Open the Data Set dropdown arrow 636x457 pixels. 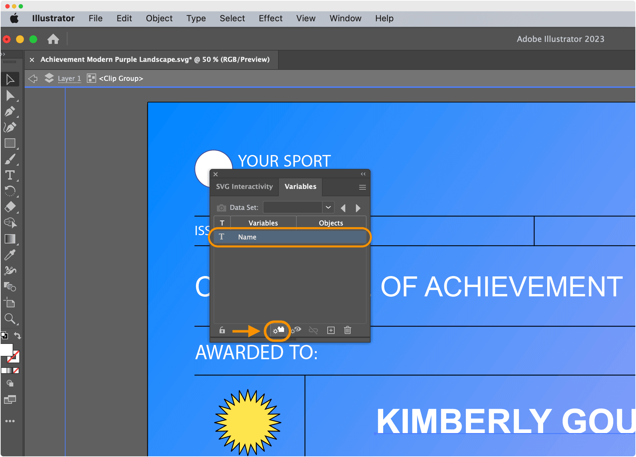[x=328, y=208]
